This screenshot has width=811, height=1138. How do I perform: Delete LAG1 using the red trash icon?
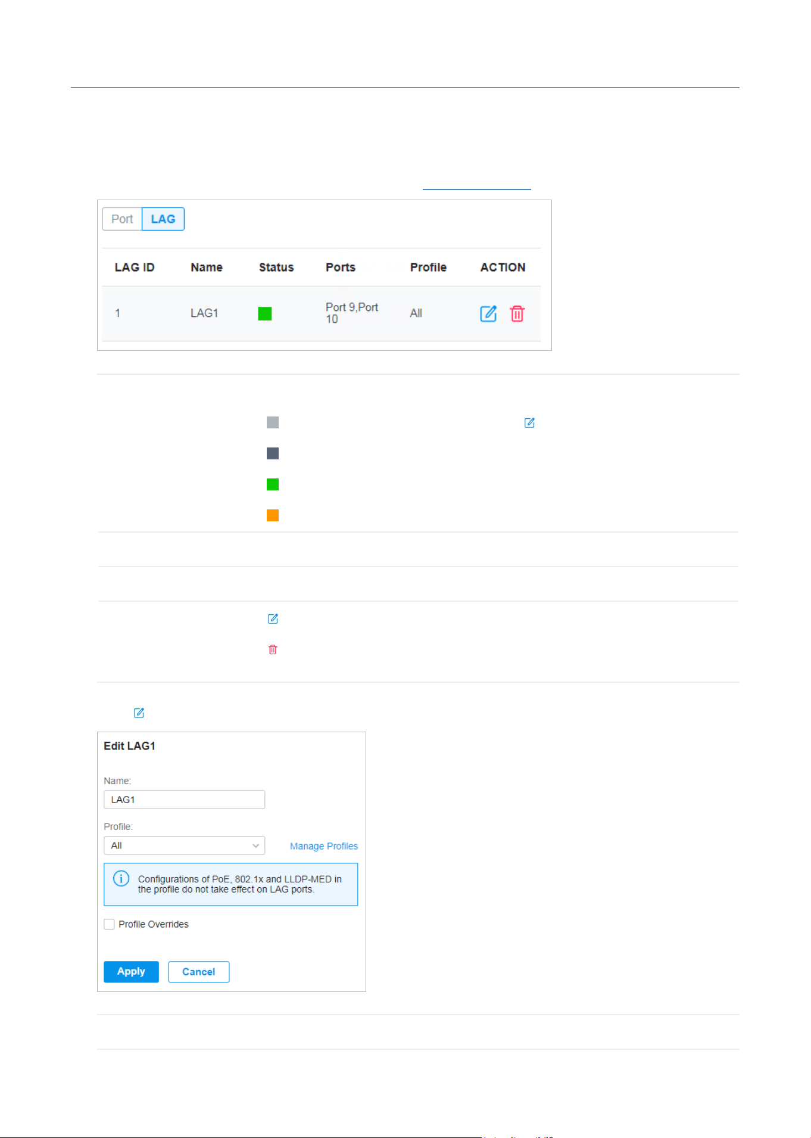[517, 313]
